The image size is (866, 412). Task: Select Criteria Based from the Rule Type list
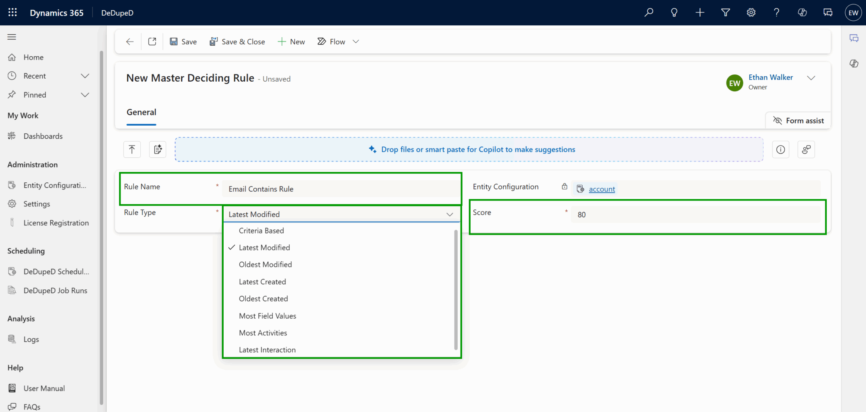click(x=261, y=231)
